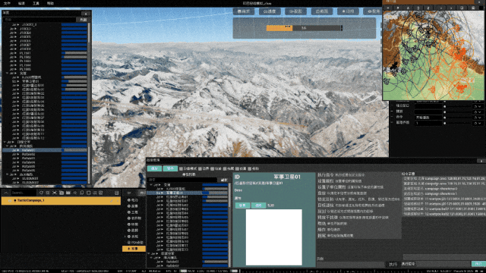Expand SU30MKI01 arrow in left tree panel
Viewport: 486px width, 273px height.
[17, 178]
